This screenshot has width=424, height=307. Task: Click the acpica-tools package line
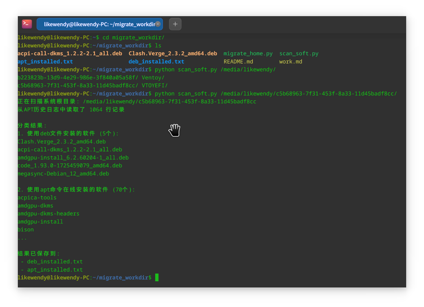click(x=37, y=198)
